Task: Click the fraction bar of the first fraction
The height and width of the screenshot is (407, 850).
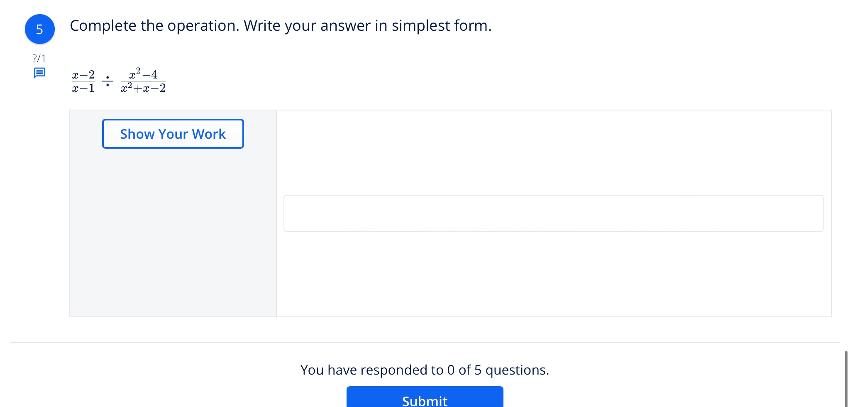Action: coord(83,81)
